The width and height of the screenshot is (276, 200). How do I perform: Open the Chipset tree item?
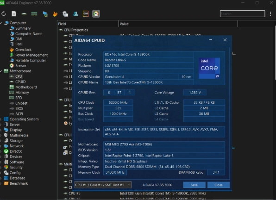pos(21,103)
